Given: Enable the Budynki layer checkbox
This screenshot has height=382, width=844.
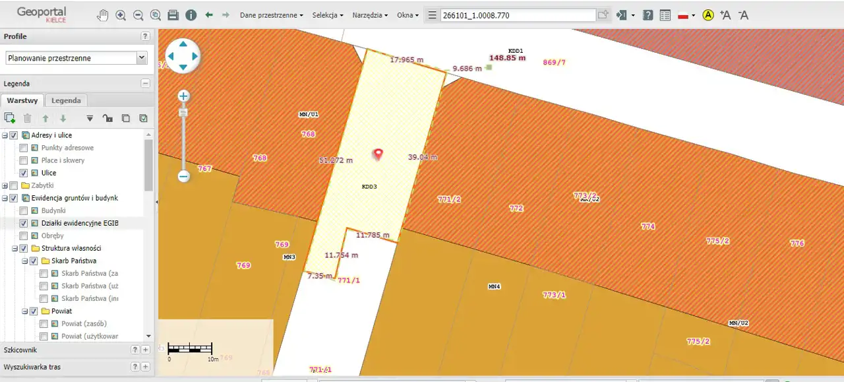Looking at the screenshot, I should (x=24, y=210).
